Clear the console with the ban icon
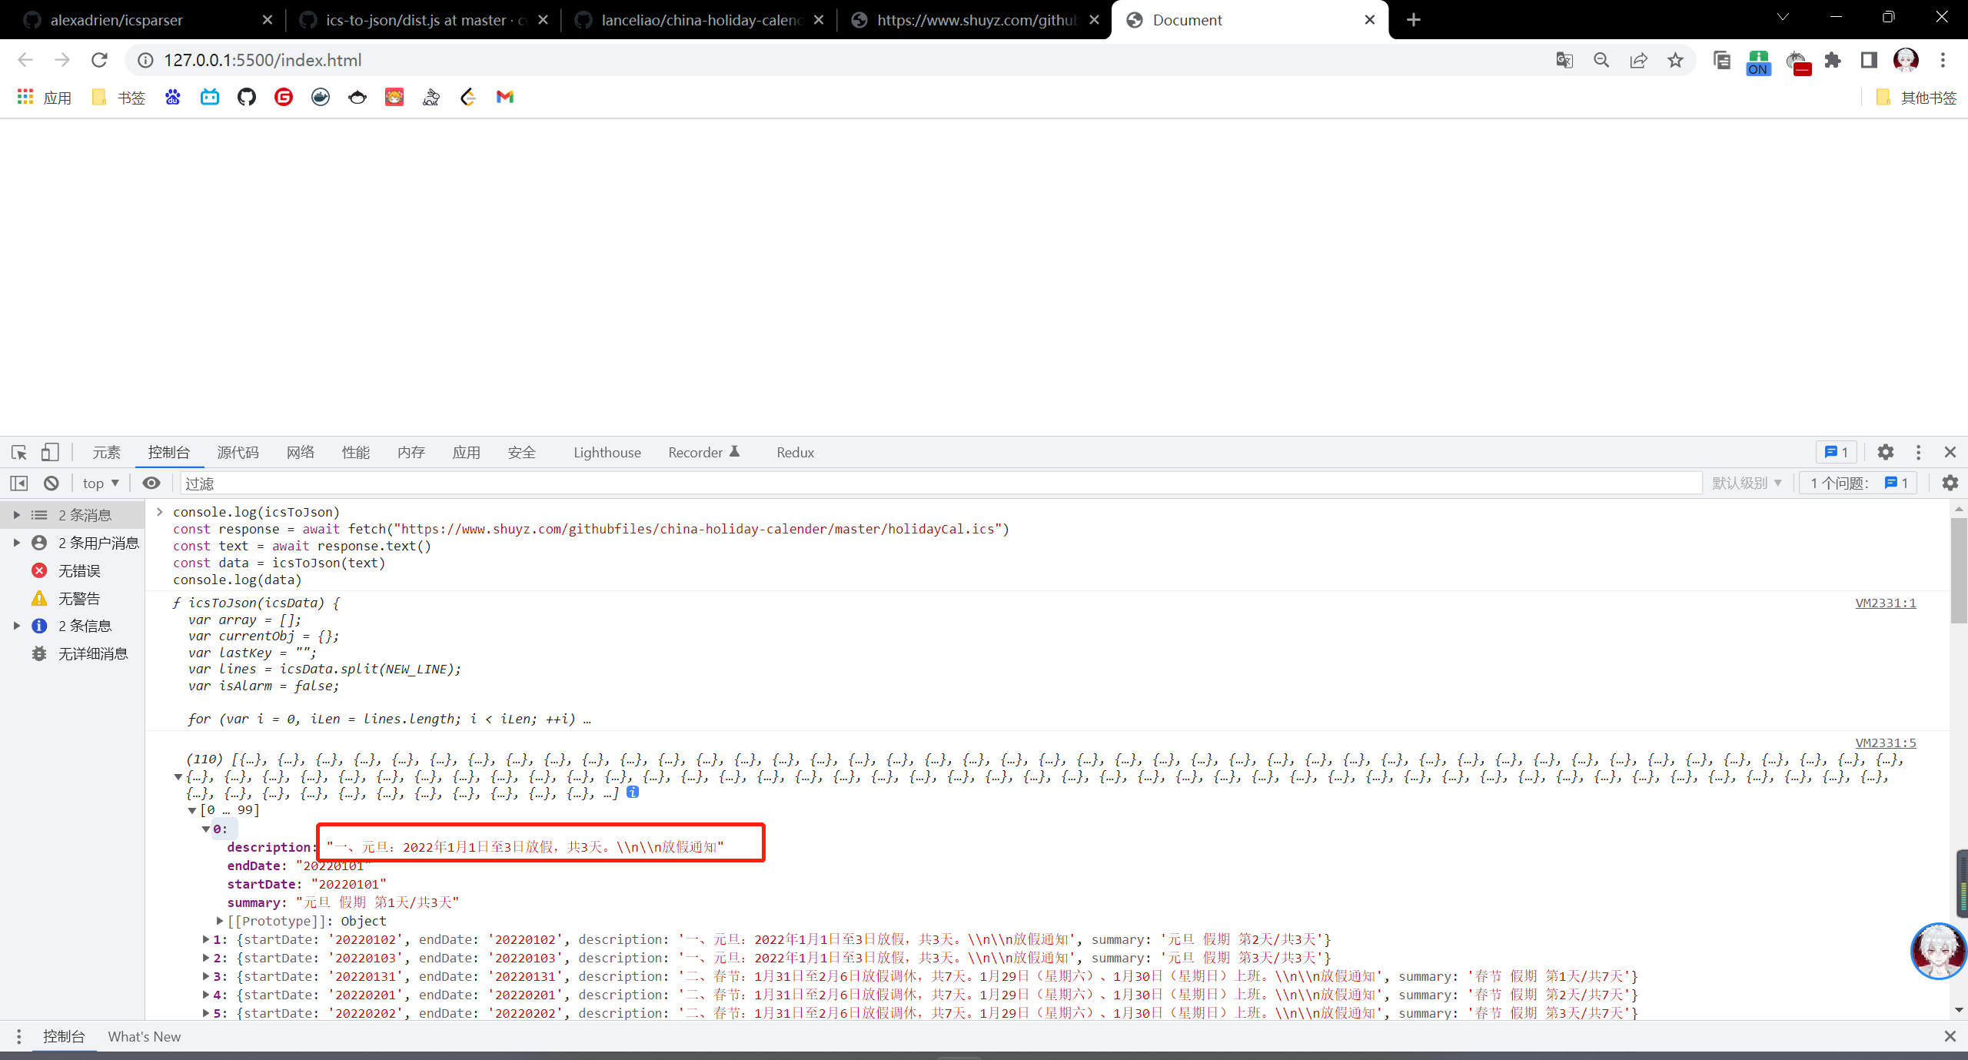 pyautogui.click(x=52, y=483)
